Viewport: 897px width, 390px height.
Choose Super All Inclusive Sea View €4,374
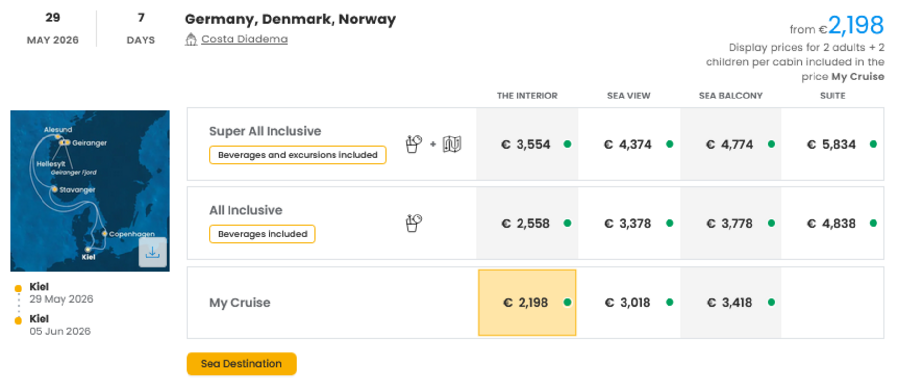pos(628,145)
